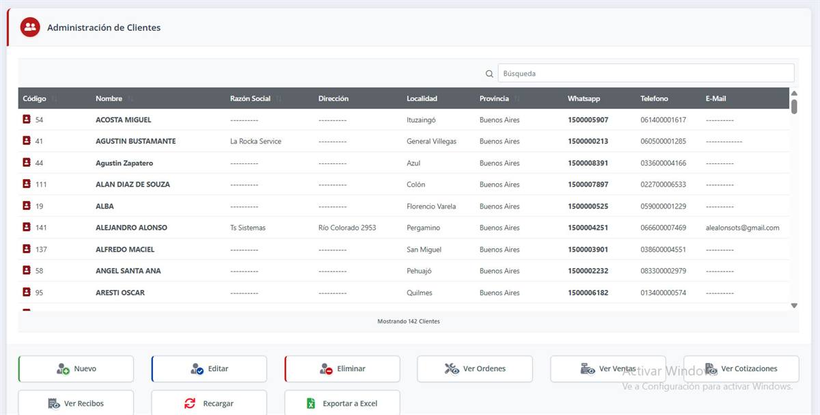Click the contact icon for ANGEL SANTA ANA
Viewport: 820px width, 415px height.
(x=27, y=271)
